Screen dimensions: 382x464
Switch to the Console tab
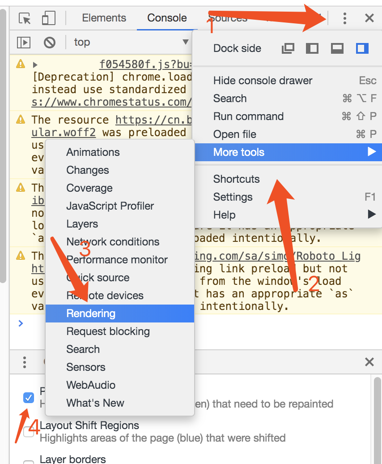tap(167, 18)
